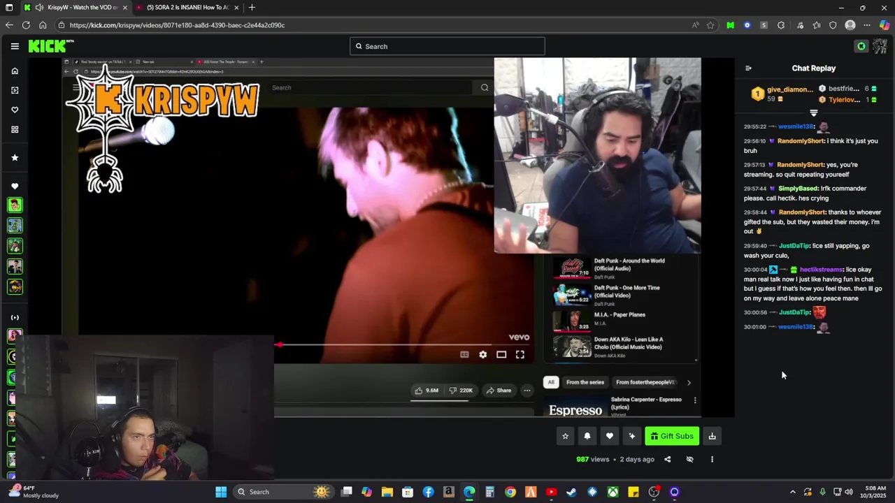Open the browser home button
Viewport: 895px width, 503px height.
tap(43, 25)
